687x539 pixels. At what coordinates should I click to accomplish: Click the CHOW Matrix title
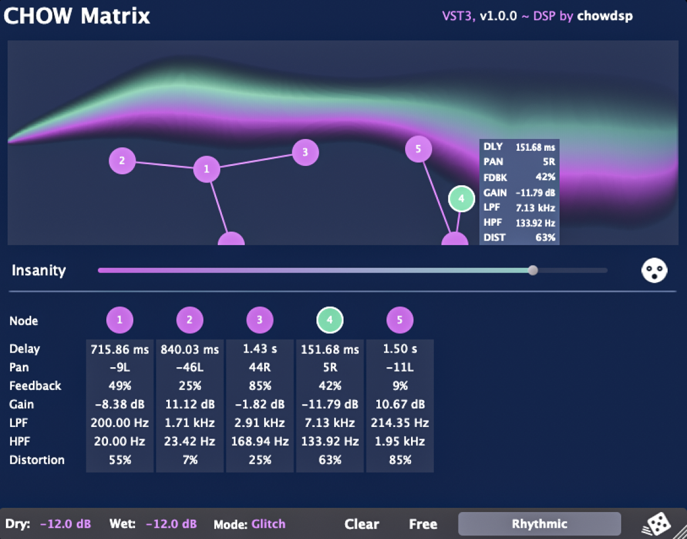pos(77,16)
